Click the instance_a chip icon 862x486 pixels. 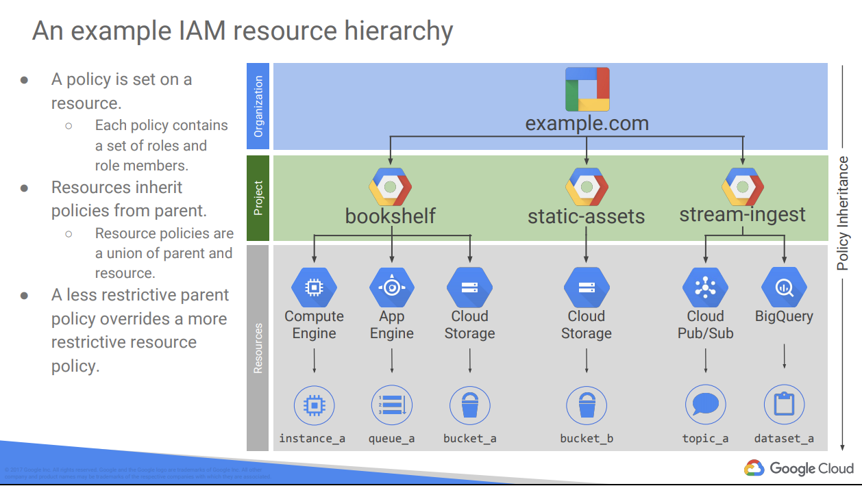pyautogui.click(x=314, y=405)
